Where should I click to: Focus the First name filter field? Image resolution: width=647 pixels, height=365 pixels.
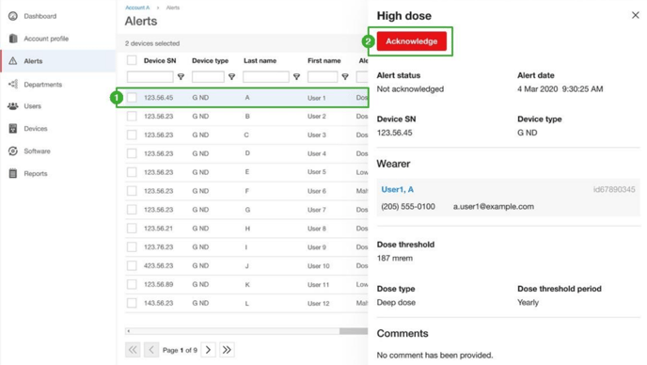click(323, 77)
